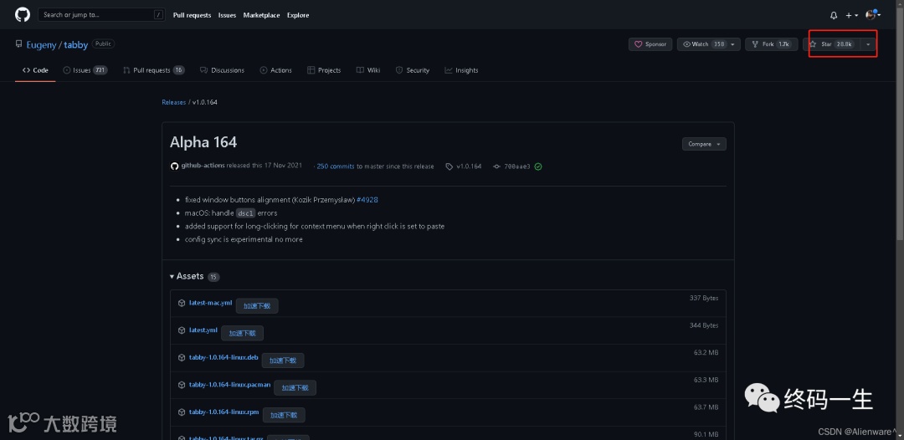Click the commit icon near 700aae3

click(496, 166)
